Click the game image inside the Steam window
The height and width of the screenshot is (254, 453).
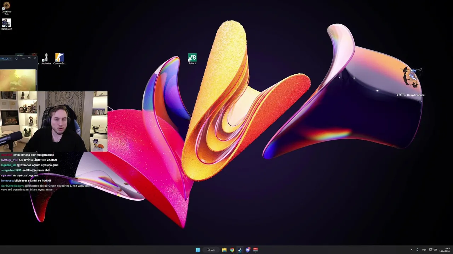(18, 80)
